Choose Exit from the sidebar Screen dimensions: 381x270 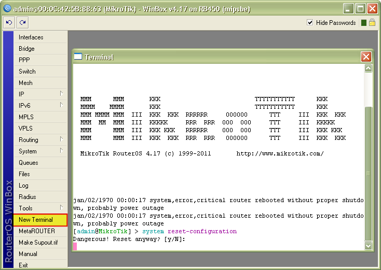click(40, 265)
